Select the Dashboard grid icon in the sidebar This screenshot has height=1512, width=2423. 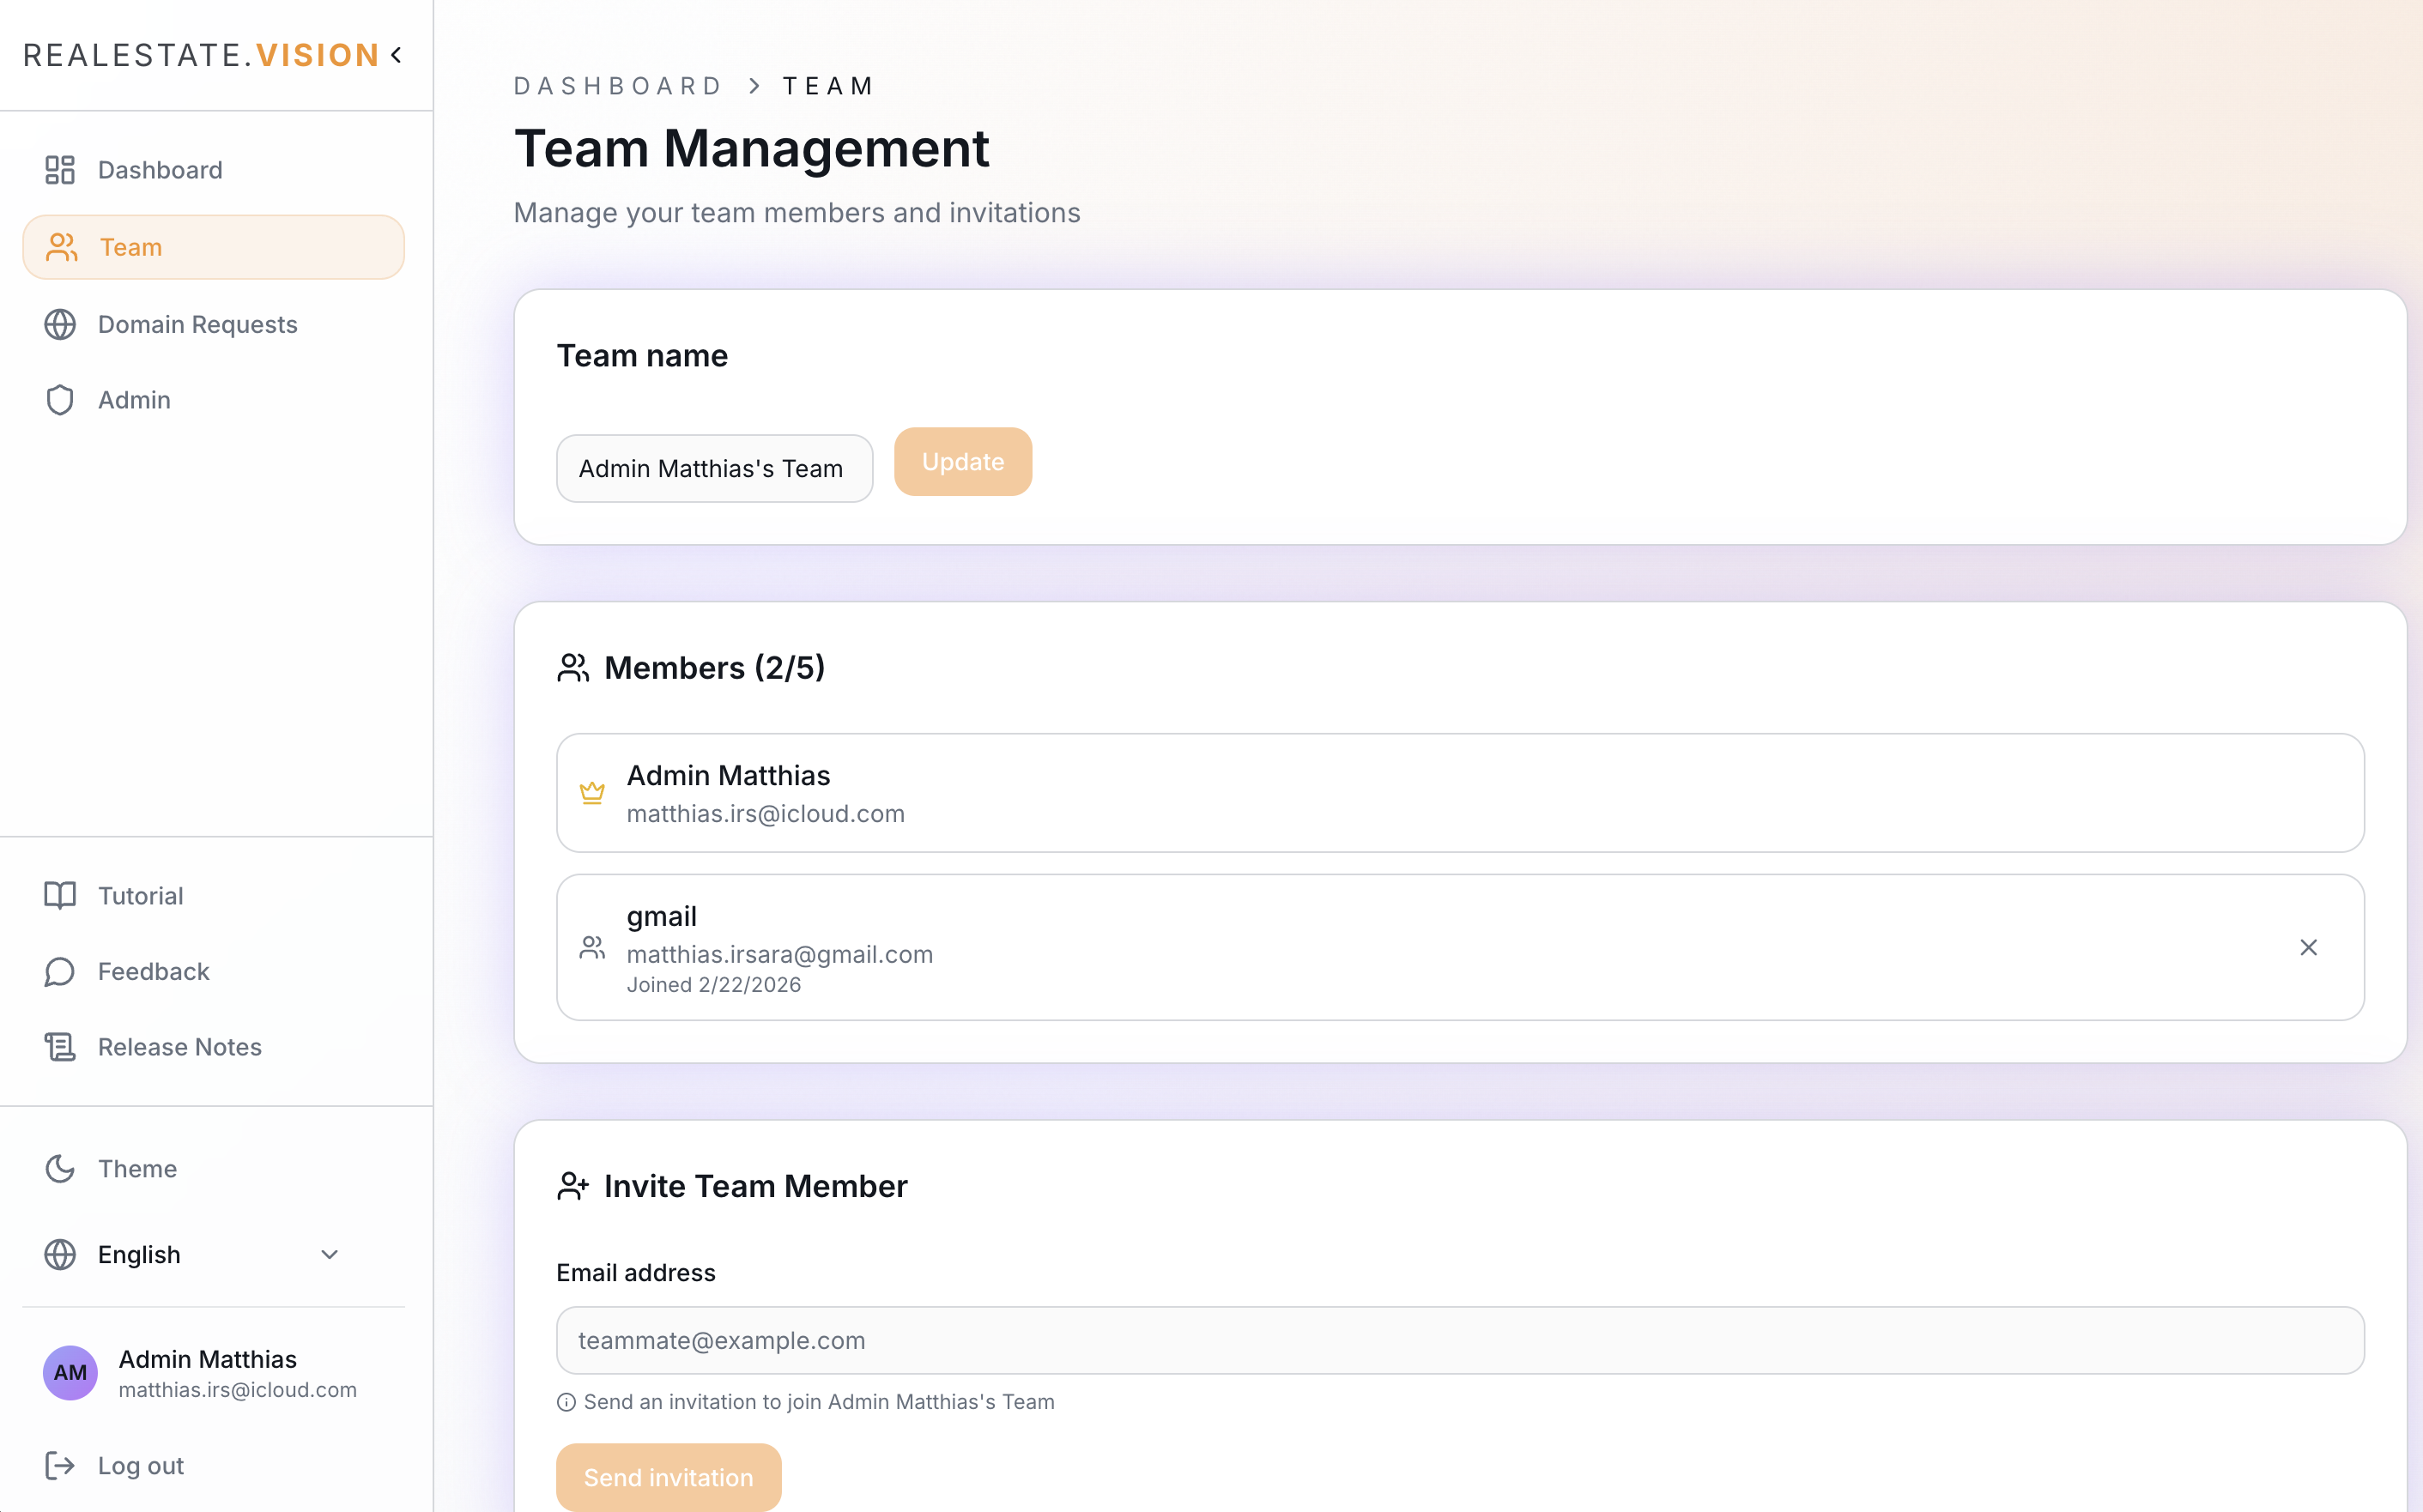[x=60, y=169]
